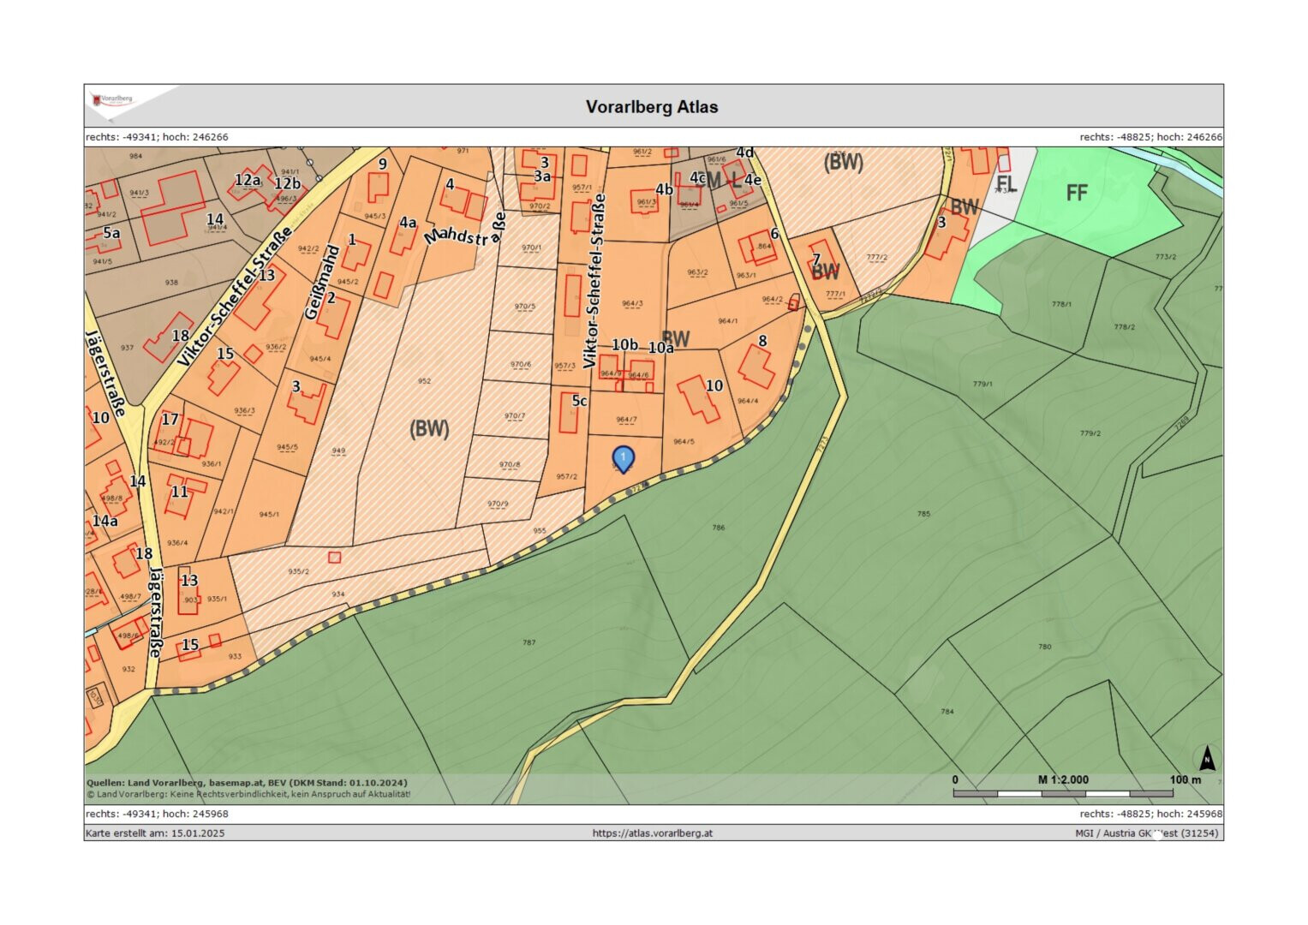The width and height of the screenshot is (1308, 925).
Task: Click the building outline at house number 17
Action: 195,438
